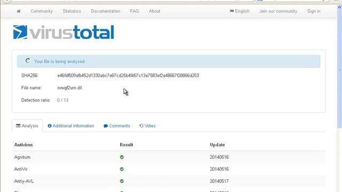Click the SHA256 hash value
Screen dimensions: 342x192
(x=128, y=76)
